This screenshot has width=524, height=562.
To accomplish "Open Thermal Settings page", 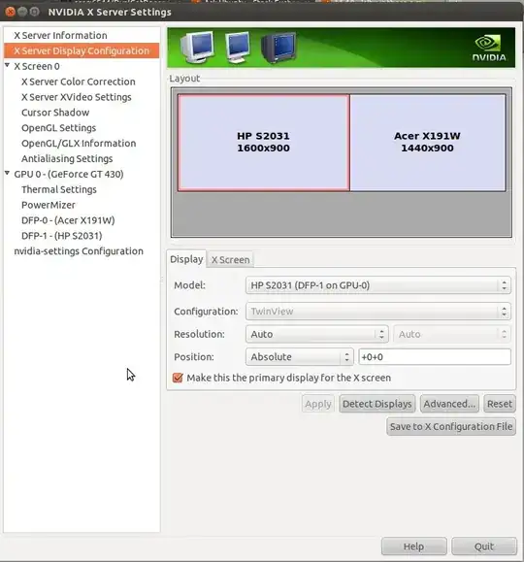I will pyautogui.click(x=59, y=189).
